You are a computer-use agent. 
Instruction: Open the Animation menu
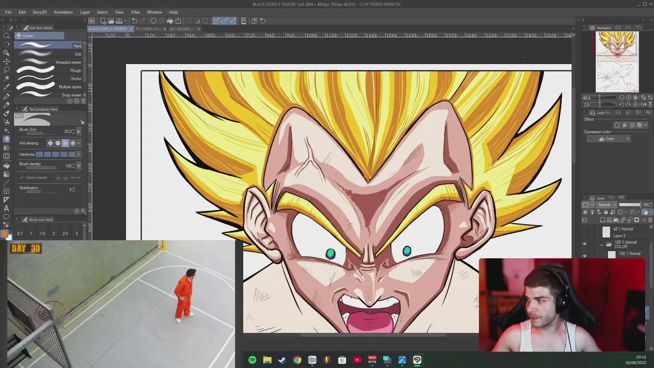pyautogui.click(x=63, y=12)
